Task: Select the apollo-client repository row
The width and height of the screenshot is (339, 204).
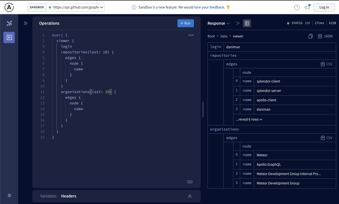Action: pos(284,100)
